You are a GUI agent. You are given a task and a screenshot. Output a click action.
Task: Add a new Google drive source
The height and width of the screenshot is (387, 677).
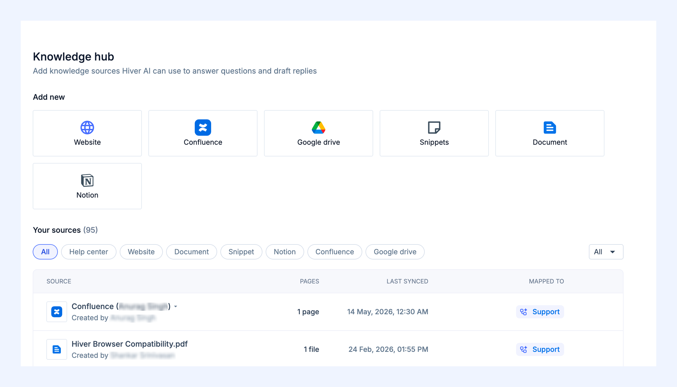tap(319, 133)
